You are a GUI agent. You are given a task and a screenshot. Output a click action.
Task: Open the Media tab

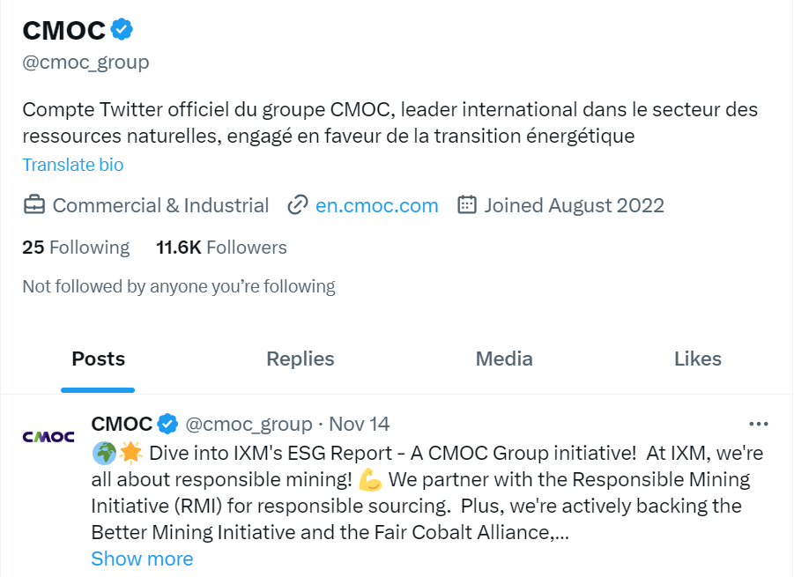pyautogui.click(x=504, y=359)
